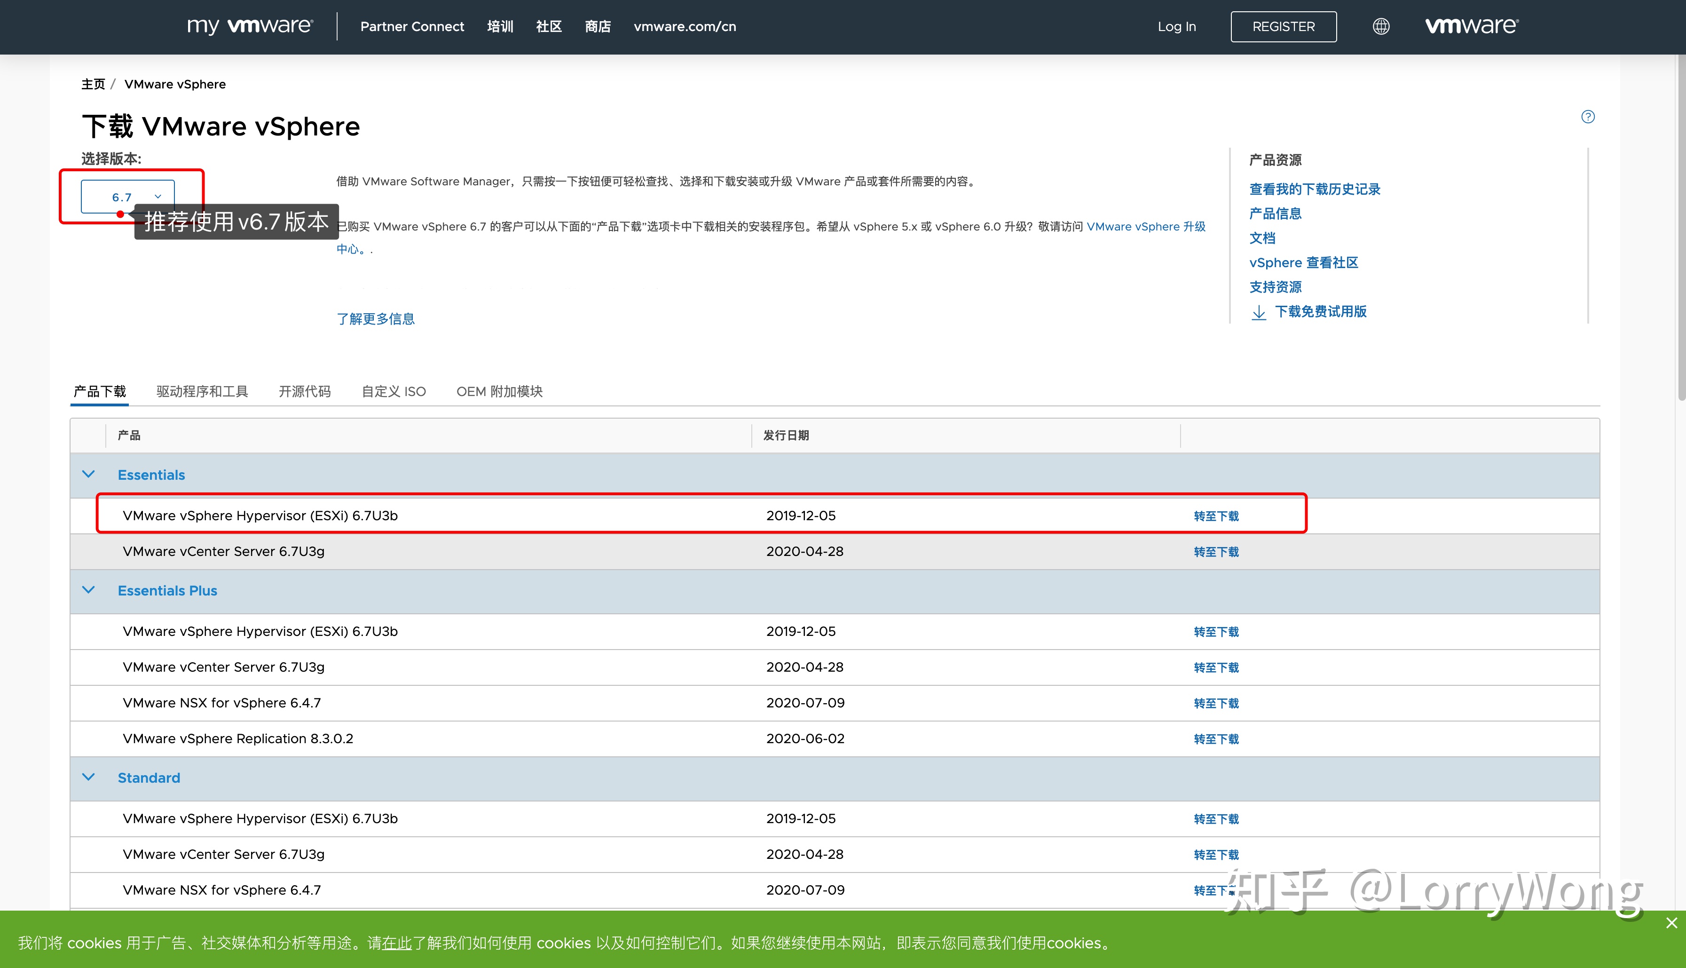Open the 产品信息 resource link
The width and height of the screenshot is (1686, 968).
(x=1275, y=214)
